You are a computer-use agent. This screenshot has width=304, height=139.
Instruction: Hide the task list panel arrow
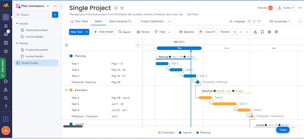click(138, 45)
